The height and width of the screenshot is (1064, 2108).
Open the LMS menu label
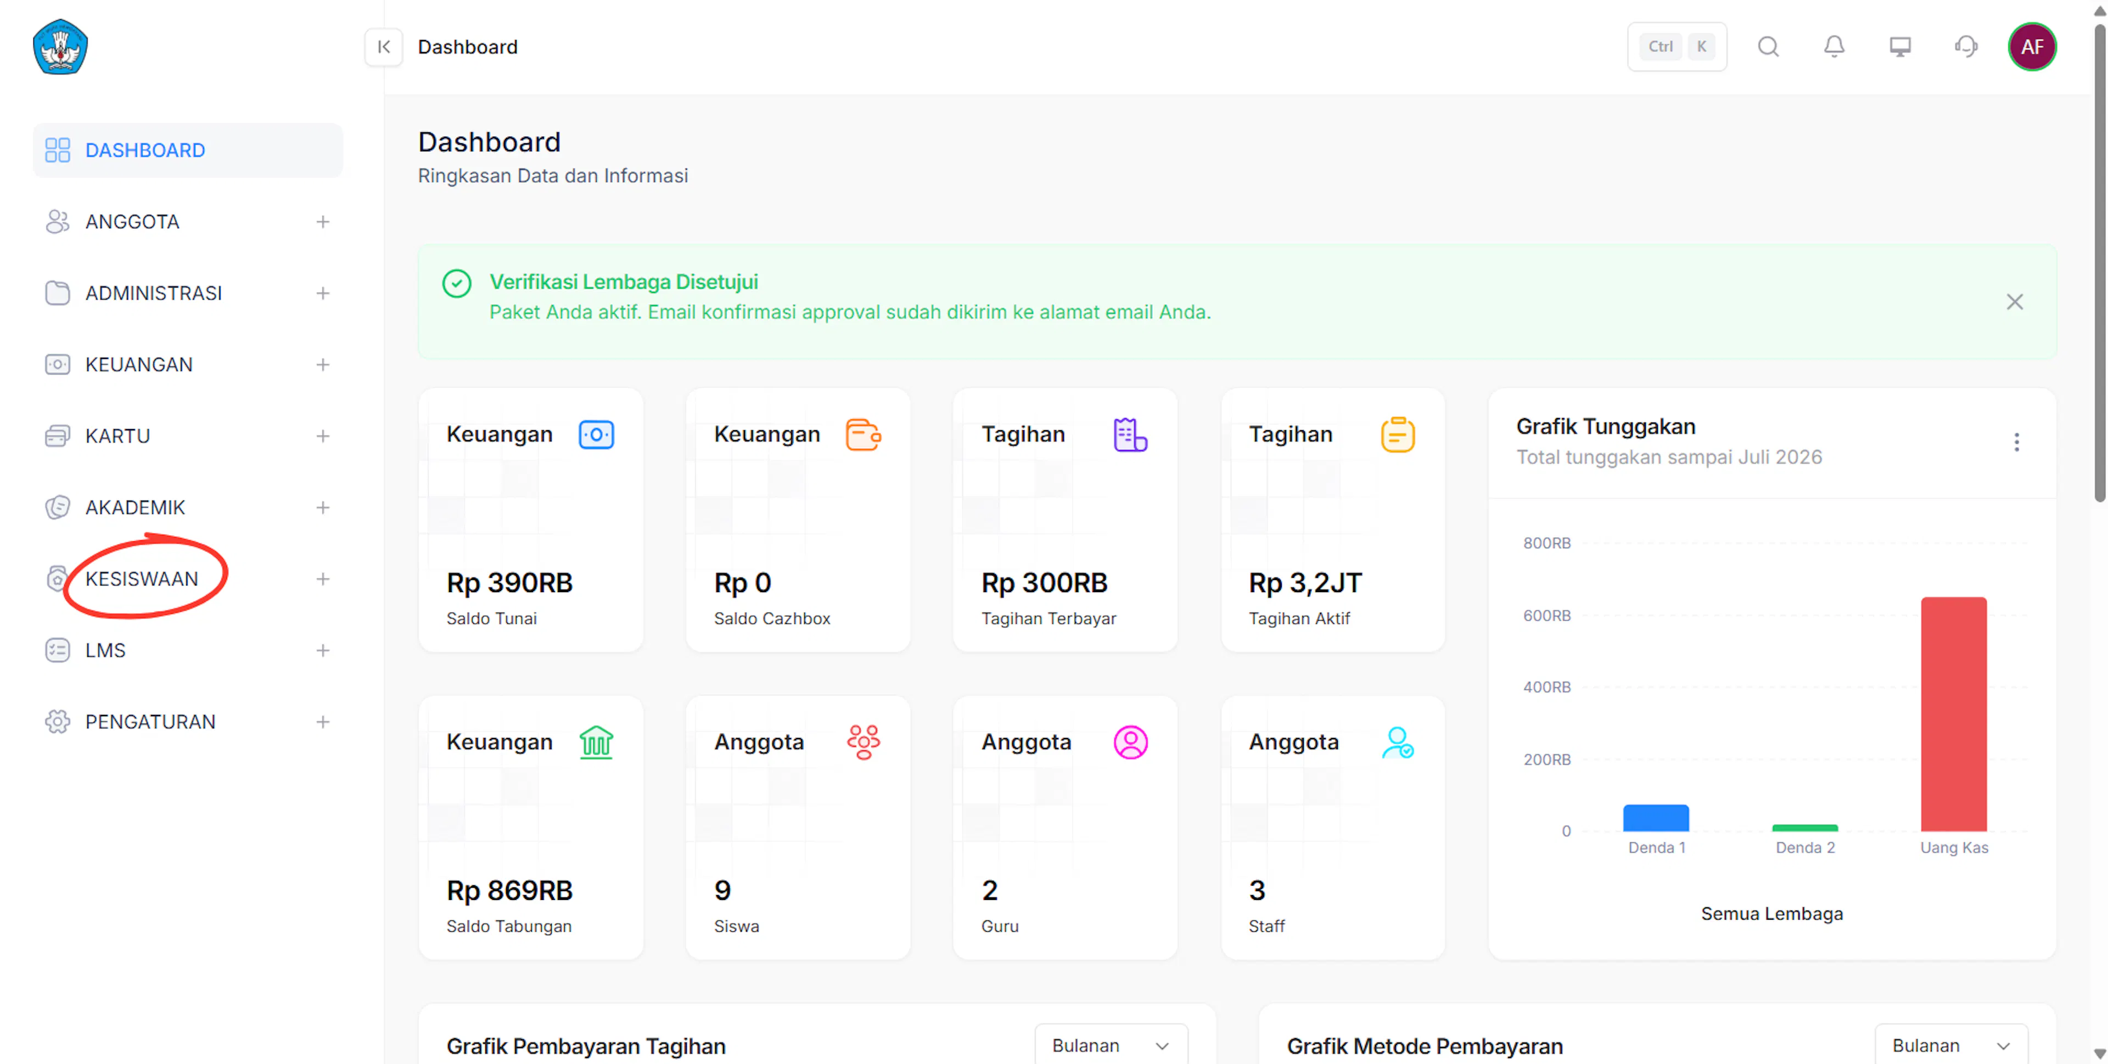click(105, 650)
